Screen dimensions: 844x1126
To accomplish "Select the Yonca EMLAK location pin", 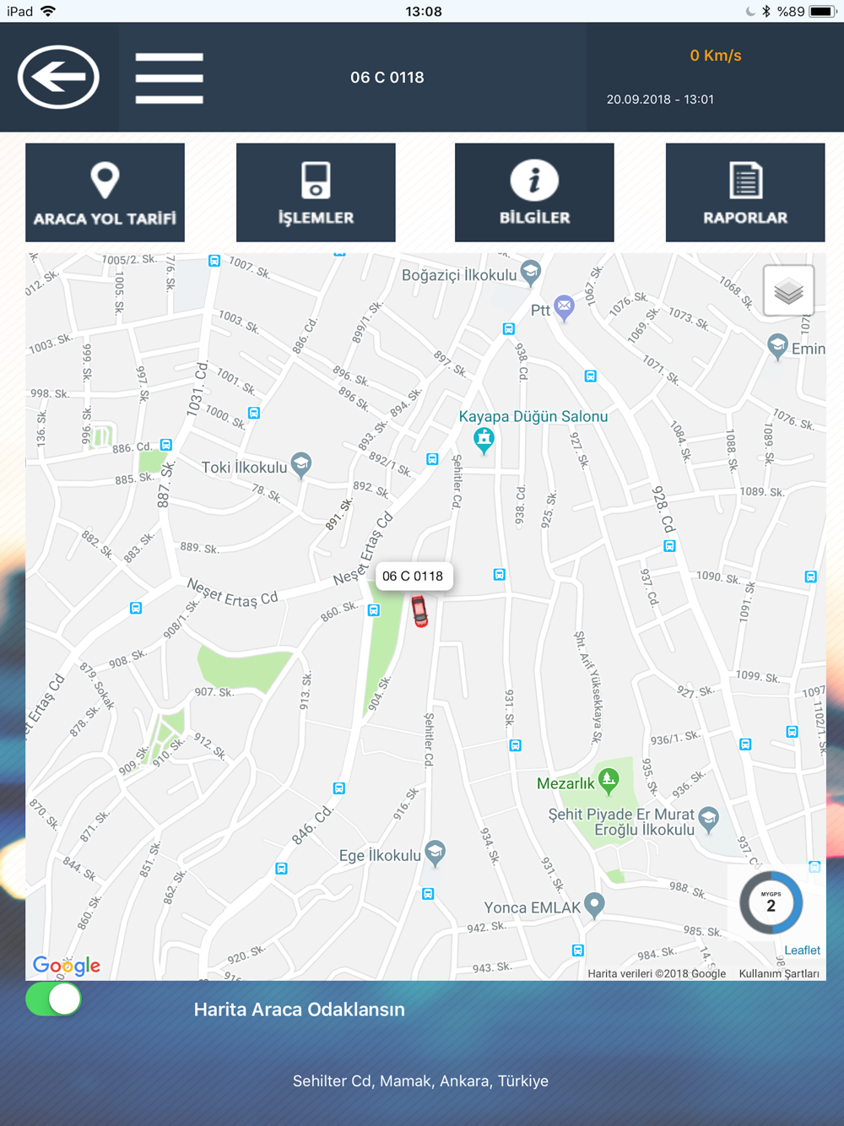I will [594, 906].
